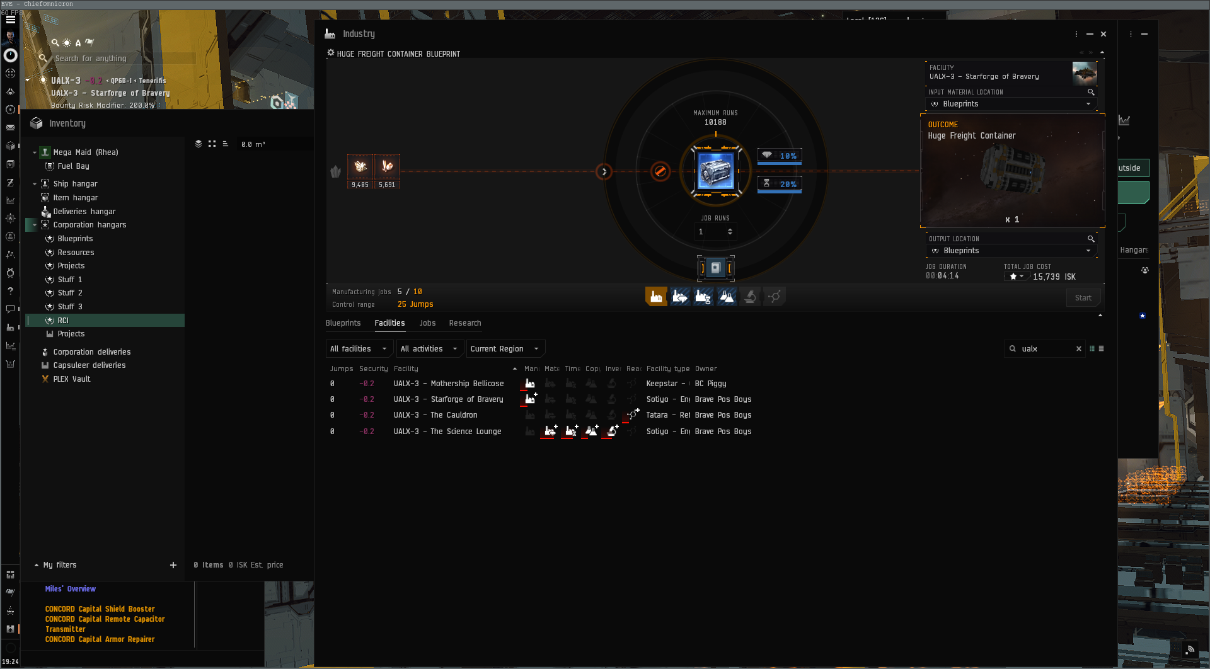The image size is (1210, 669).
Task: Click the Search for anything field
Action: point(120,59)
